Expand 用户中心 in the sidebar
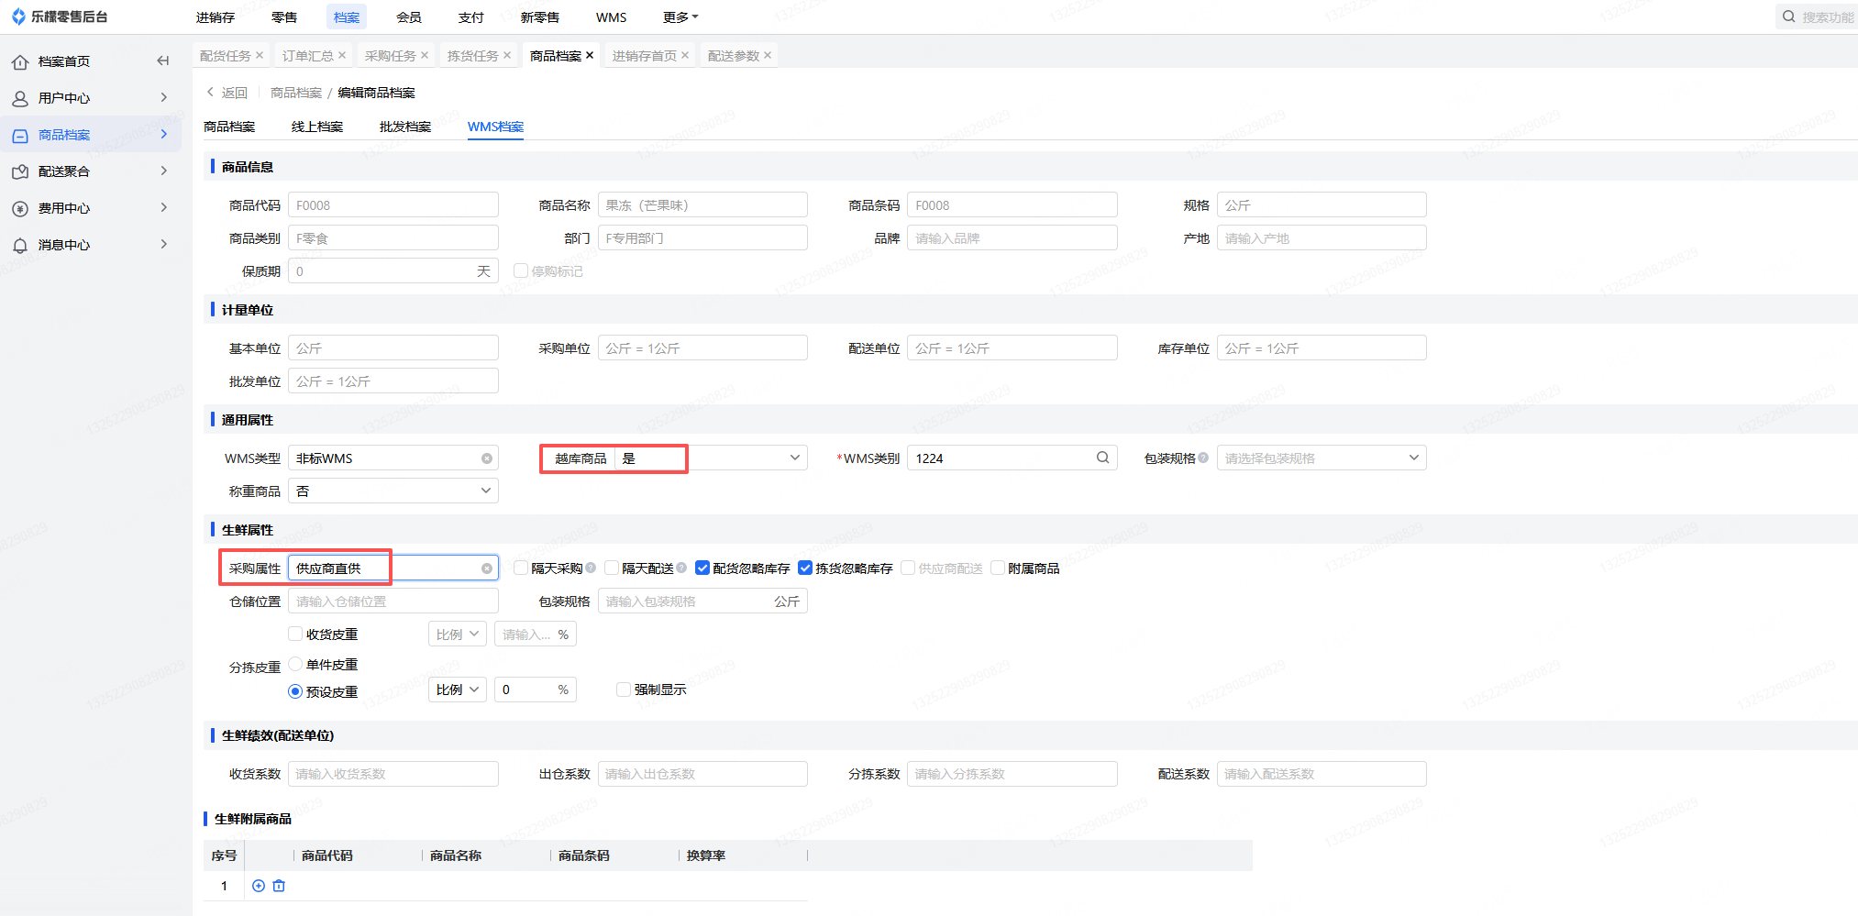 coord(164,97)
